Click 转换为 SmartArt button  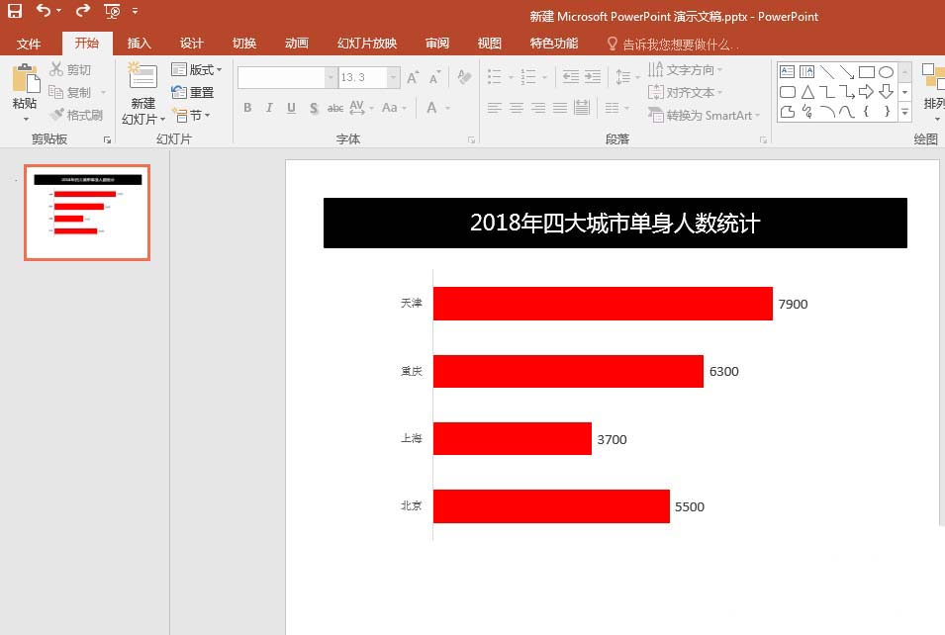(704, 115)
